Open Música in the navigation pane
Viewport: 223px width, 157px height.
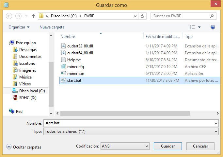pyautogui.click(x=25, y=77)
